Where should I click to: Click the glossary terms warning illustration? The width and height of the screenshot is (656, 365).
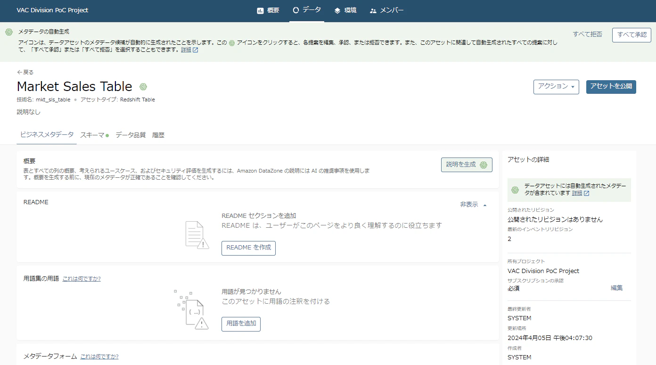coord(191,310)
